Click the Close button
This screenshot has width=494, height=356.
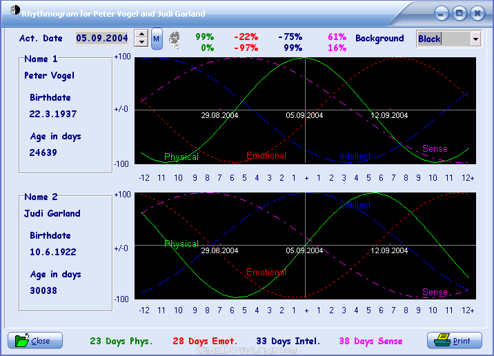point(35,341)
